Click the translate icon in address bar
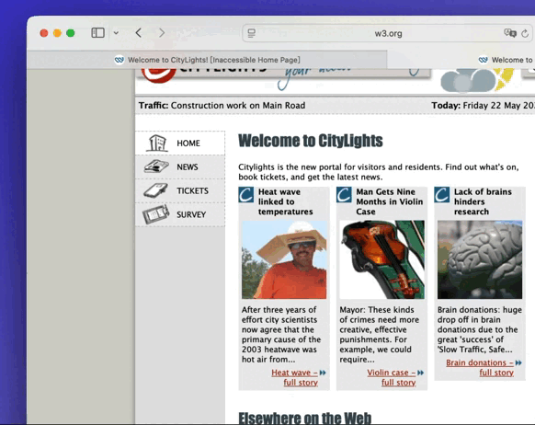The height and width of the screenshot is (425, 535). click(510, 33)
